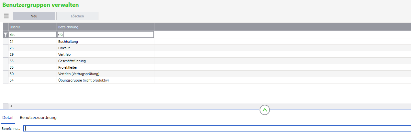Open Bezeichnung filter condition icon
Viewport: 411px width, 136px height.
point(61,35)
